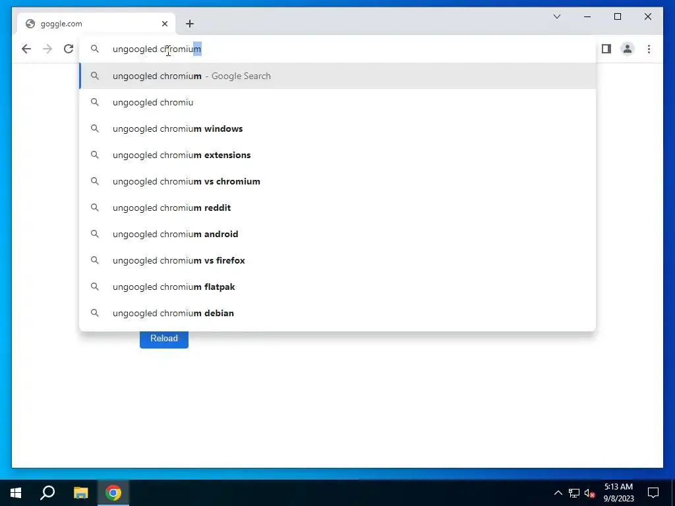Open the network status tray icon
The width and height of the screenshot is (675, 506).
pyautogui.click(x=574, y=493)
